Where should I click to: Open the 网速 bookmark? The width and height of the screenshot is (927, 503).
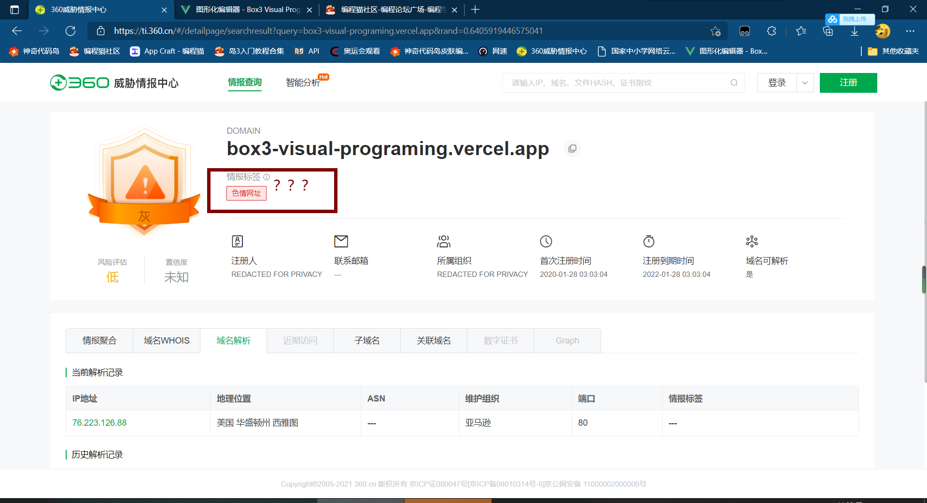(x=492, y=51)
